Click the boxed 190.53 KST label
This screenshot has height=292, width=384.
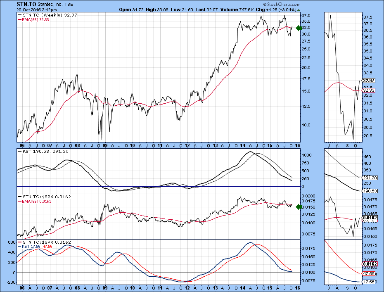click(x=370, y=191)
